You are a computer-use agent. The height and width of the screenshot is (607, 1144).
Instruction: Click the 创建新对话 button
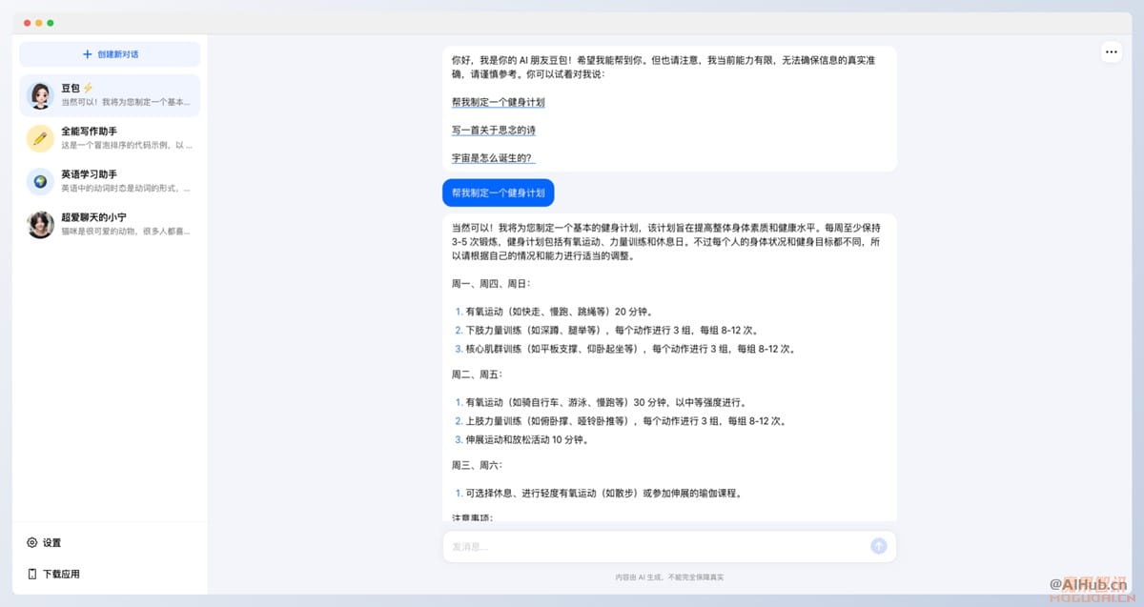tap(110, 54)
